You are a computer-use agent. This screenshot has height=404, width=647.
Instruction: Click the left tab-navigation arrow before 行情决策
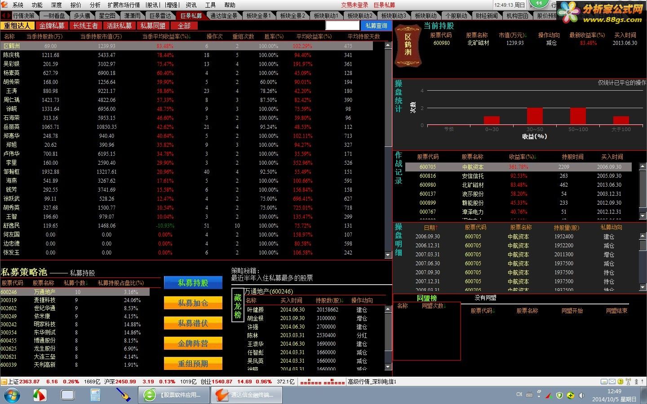3,15
